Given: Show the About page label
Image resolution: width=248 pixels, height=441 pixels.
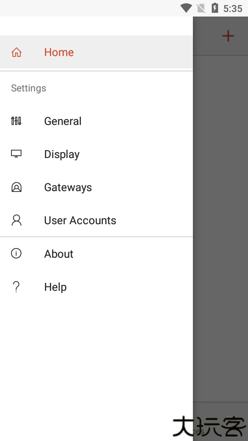Looking at the screenshot, I should 59,254.
